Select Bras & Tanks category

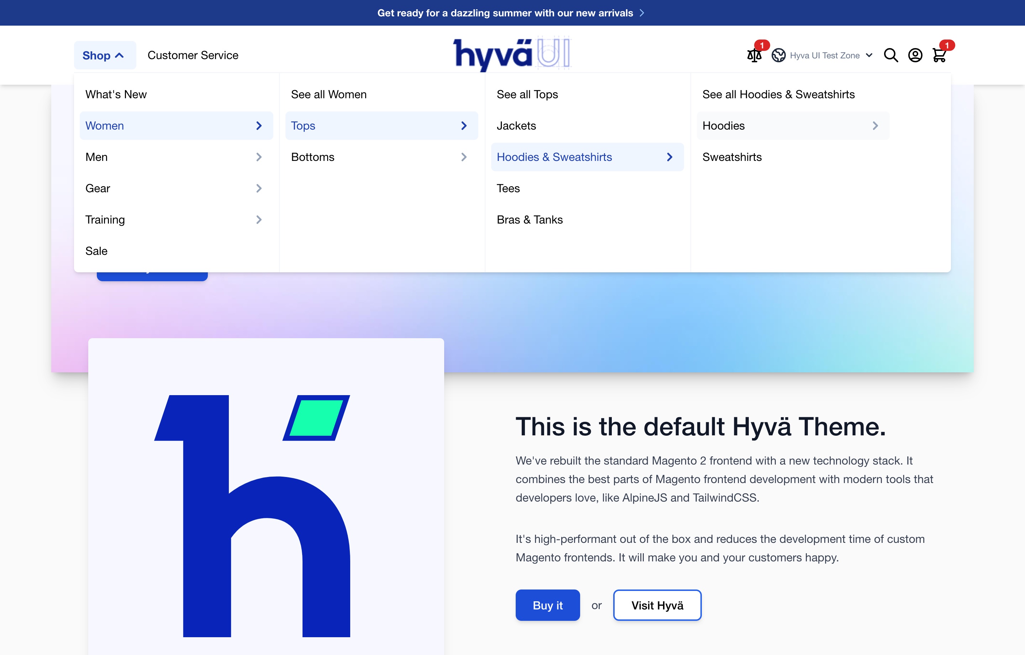click(530, 220)
